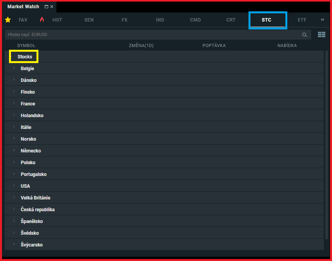Open the CRT crypto tab
Screen dimensions: 332x261
point(231,20)
